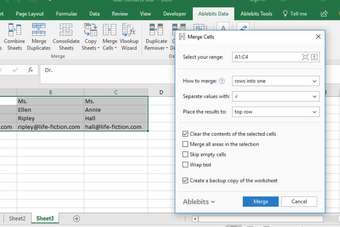Click the help icon next to How to merge

coord(222,81)
